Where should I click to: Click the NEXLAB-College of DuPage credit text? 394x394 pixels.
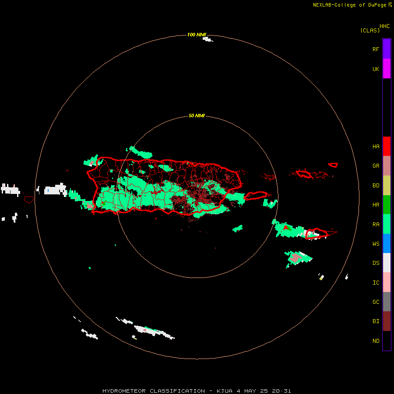coord(349,5)
